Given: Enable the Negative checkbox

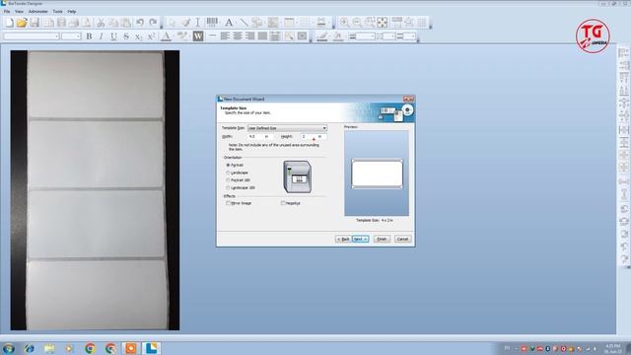Looking at the screenshot, I should point(283,203).
